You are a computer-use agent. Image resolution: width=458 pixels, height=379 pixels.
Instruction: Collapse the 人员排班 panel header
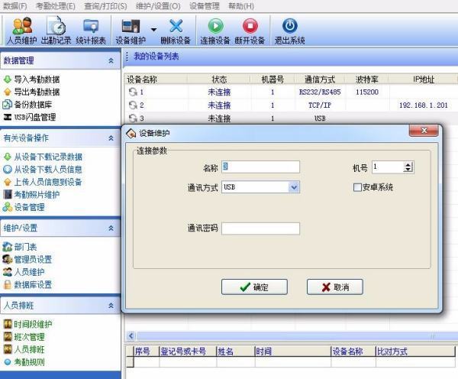coord(111,306)
